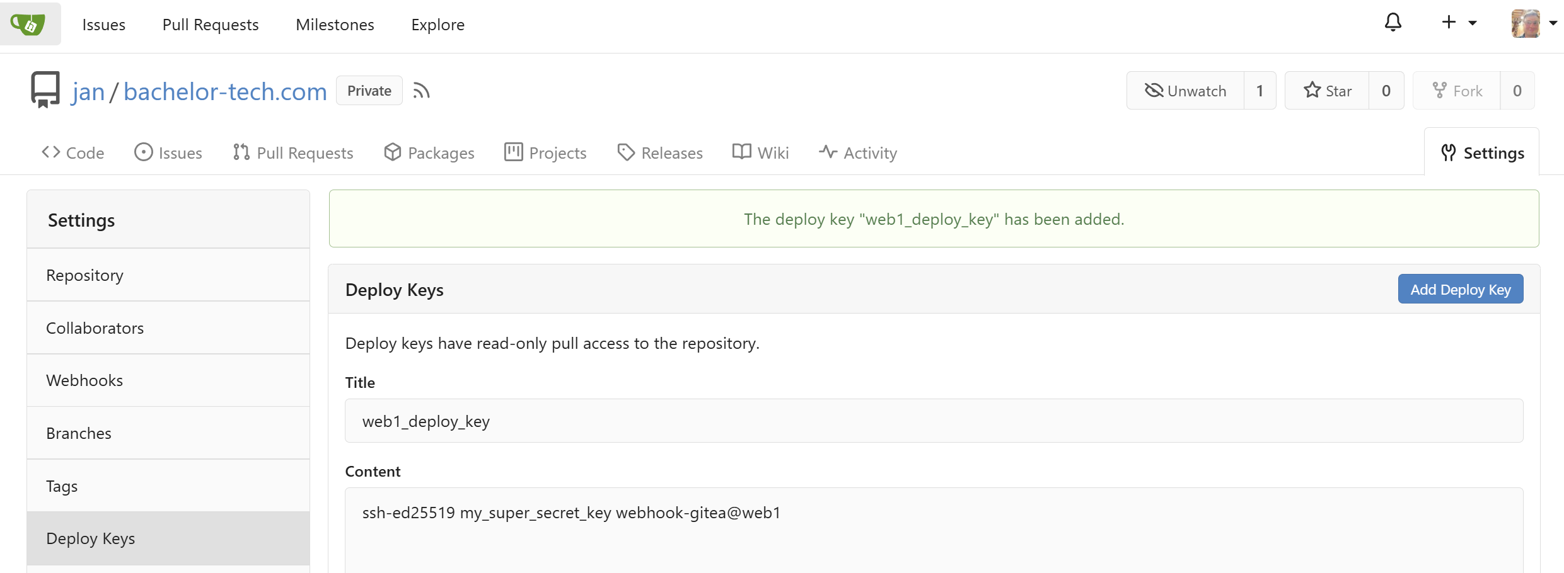Click the read-only pull access description
The width and height of the screenshot is (1564, 573).
(x=552, y=343)
